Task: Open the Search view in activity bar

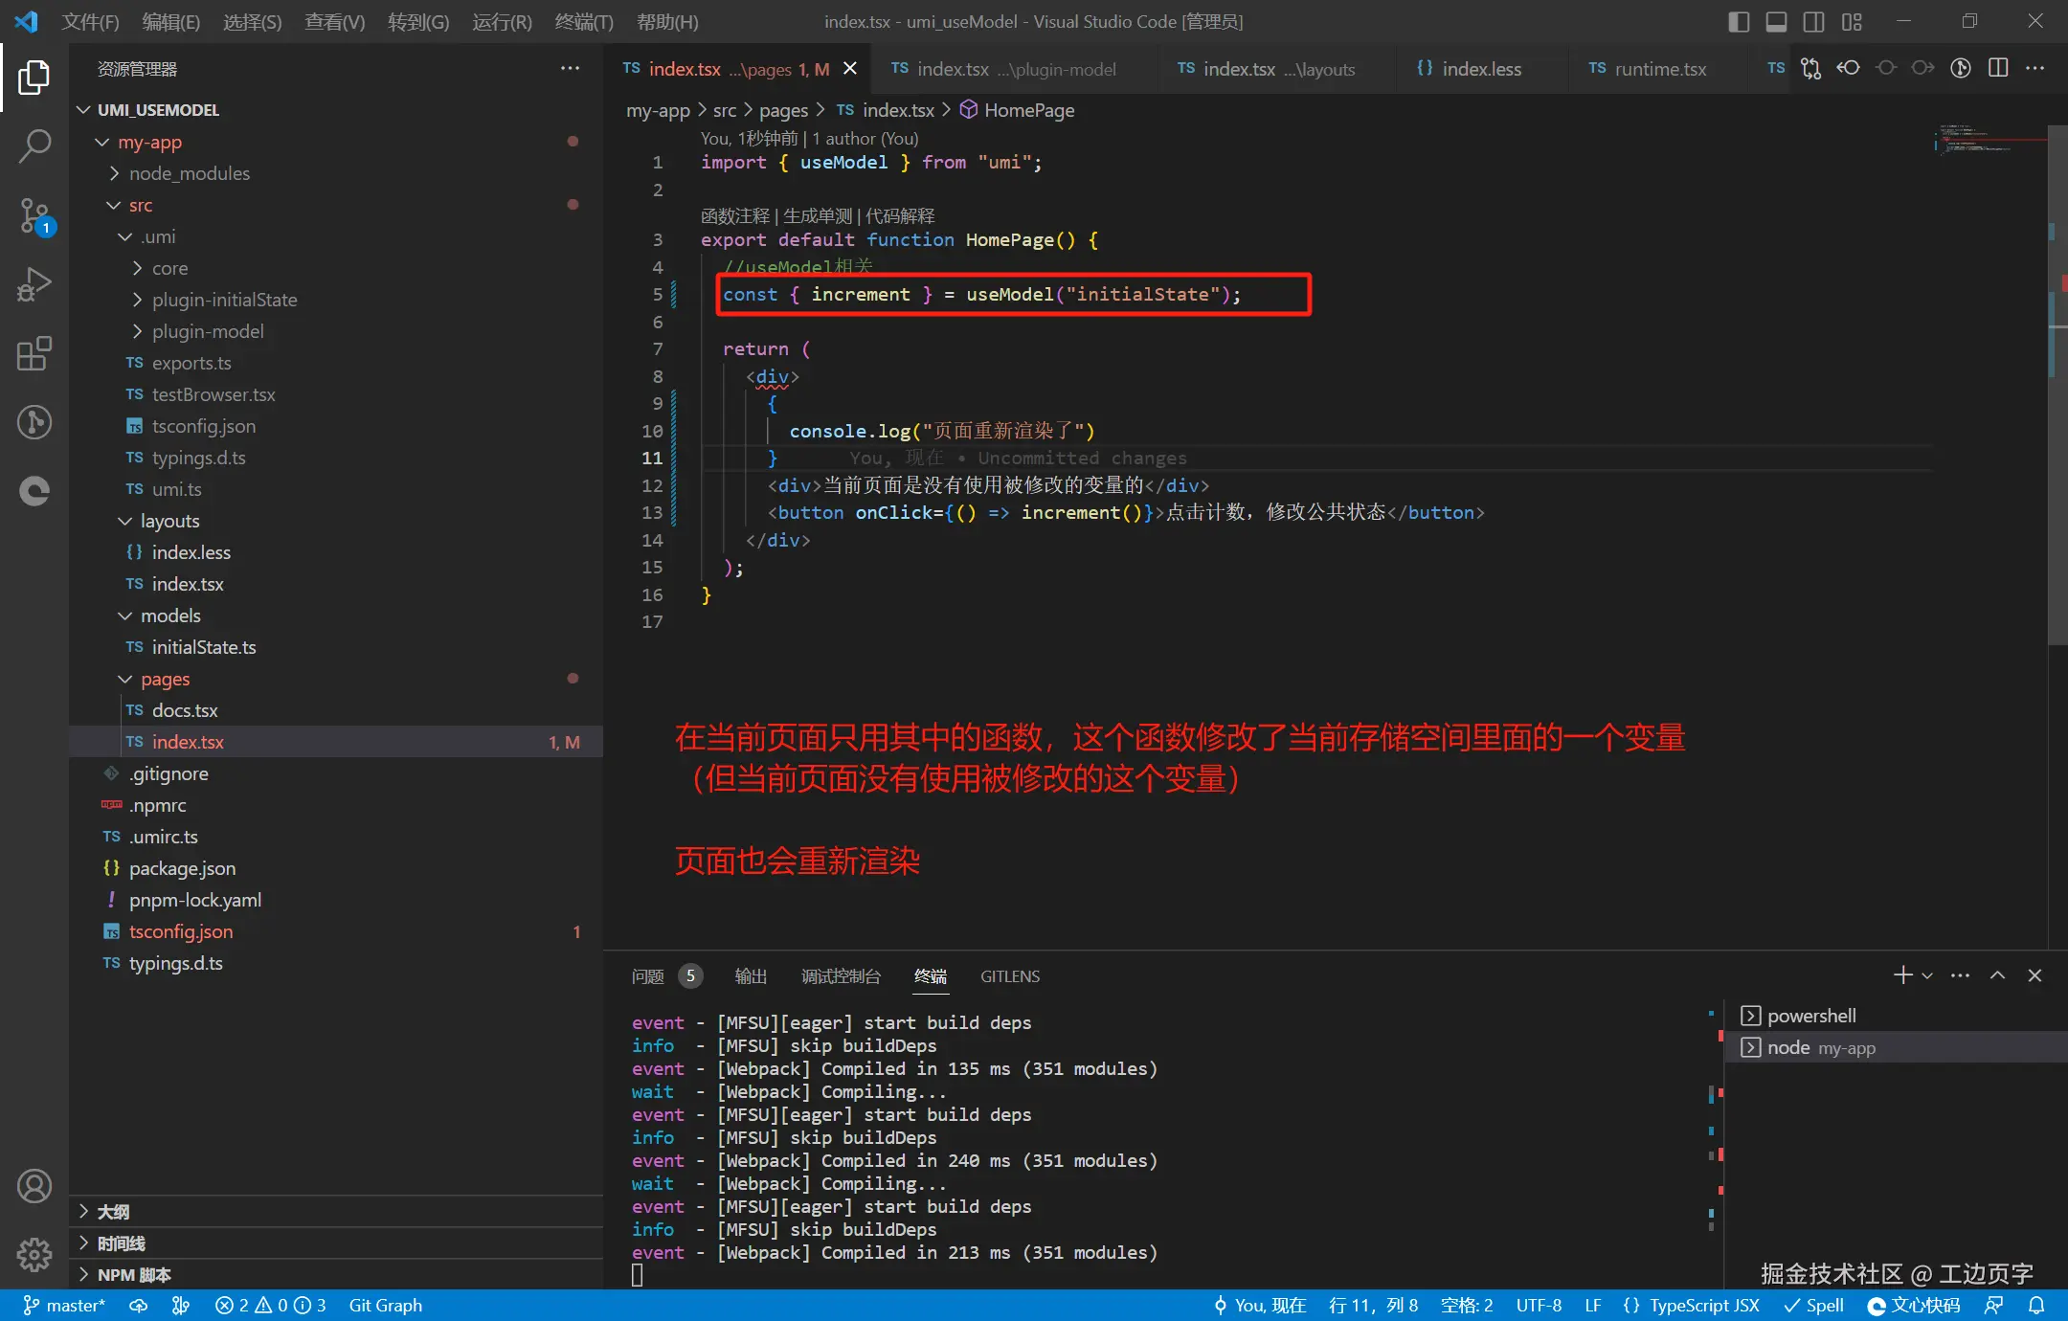Action: tap(34, 146)
